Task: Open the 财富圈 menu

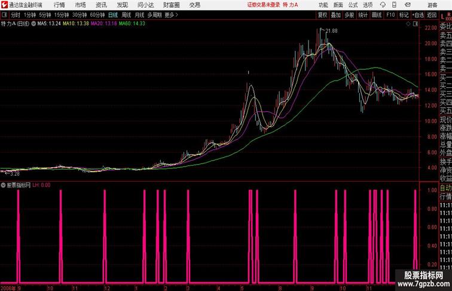Action: (171, 5)
